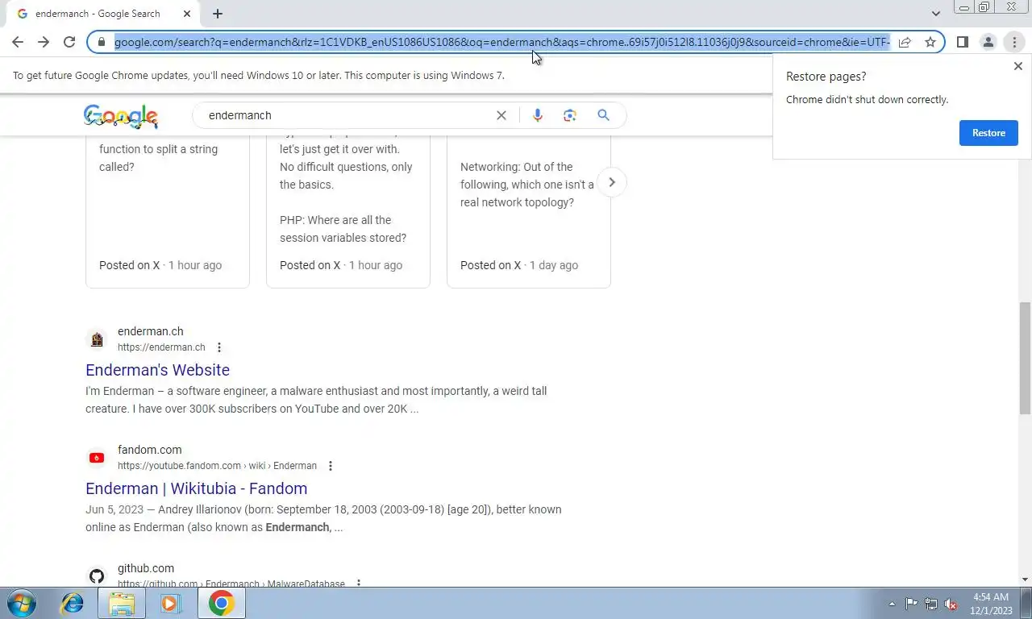Screen dimensions: 1032x619
Task: Close the endermanch Google Search tab
Action: [x=187, y=14]
